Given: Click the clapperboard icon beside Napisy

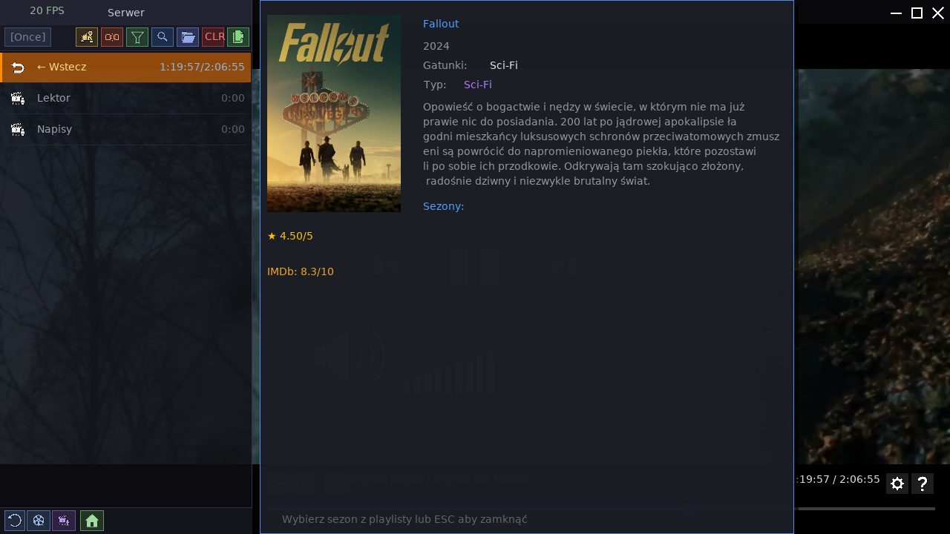Looking at the screenshot, I should coord(18,129).
